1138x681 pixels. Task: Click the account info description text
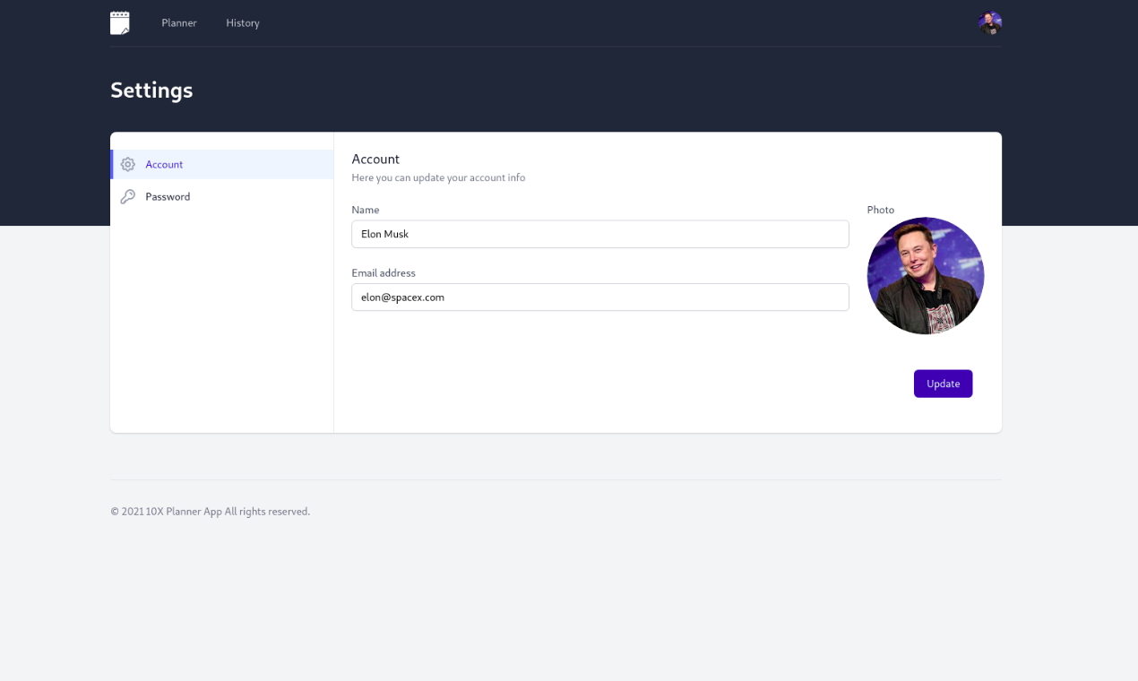pos(438,177)
